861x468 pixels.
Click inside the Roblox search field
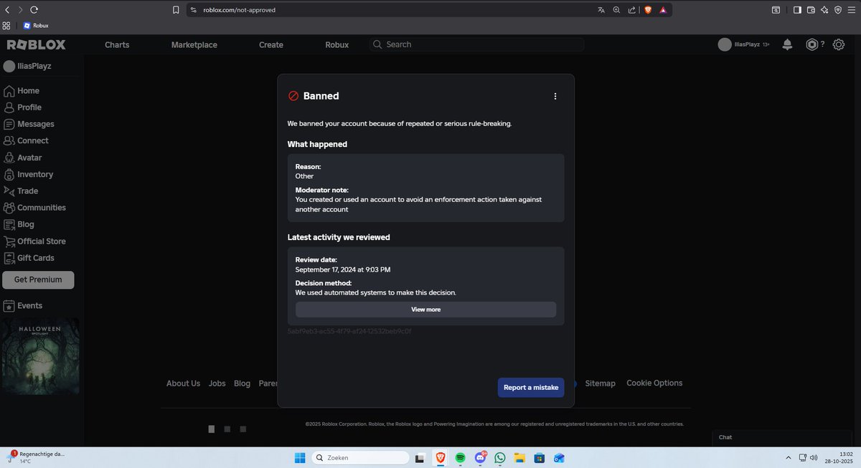[x=474, y=44]
